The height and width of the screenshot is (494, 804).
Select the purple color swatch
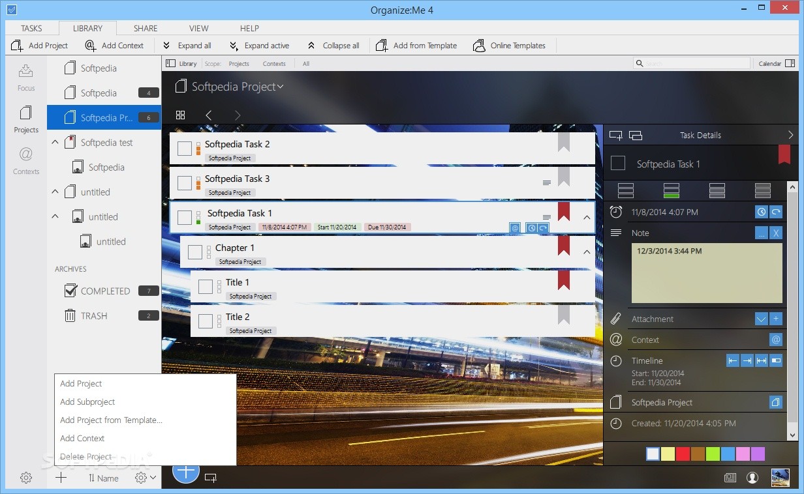pyautogui.click(x=758, y=454)
